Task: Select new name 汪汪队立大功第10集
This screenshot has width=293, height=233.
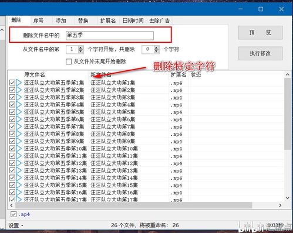Action: pyautogui.click(x=114, y=149)
